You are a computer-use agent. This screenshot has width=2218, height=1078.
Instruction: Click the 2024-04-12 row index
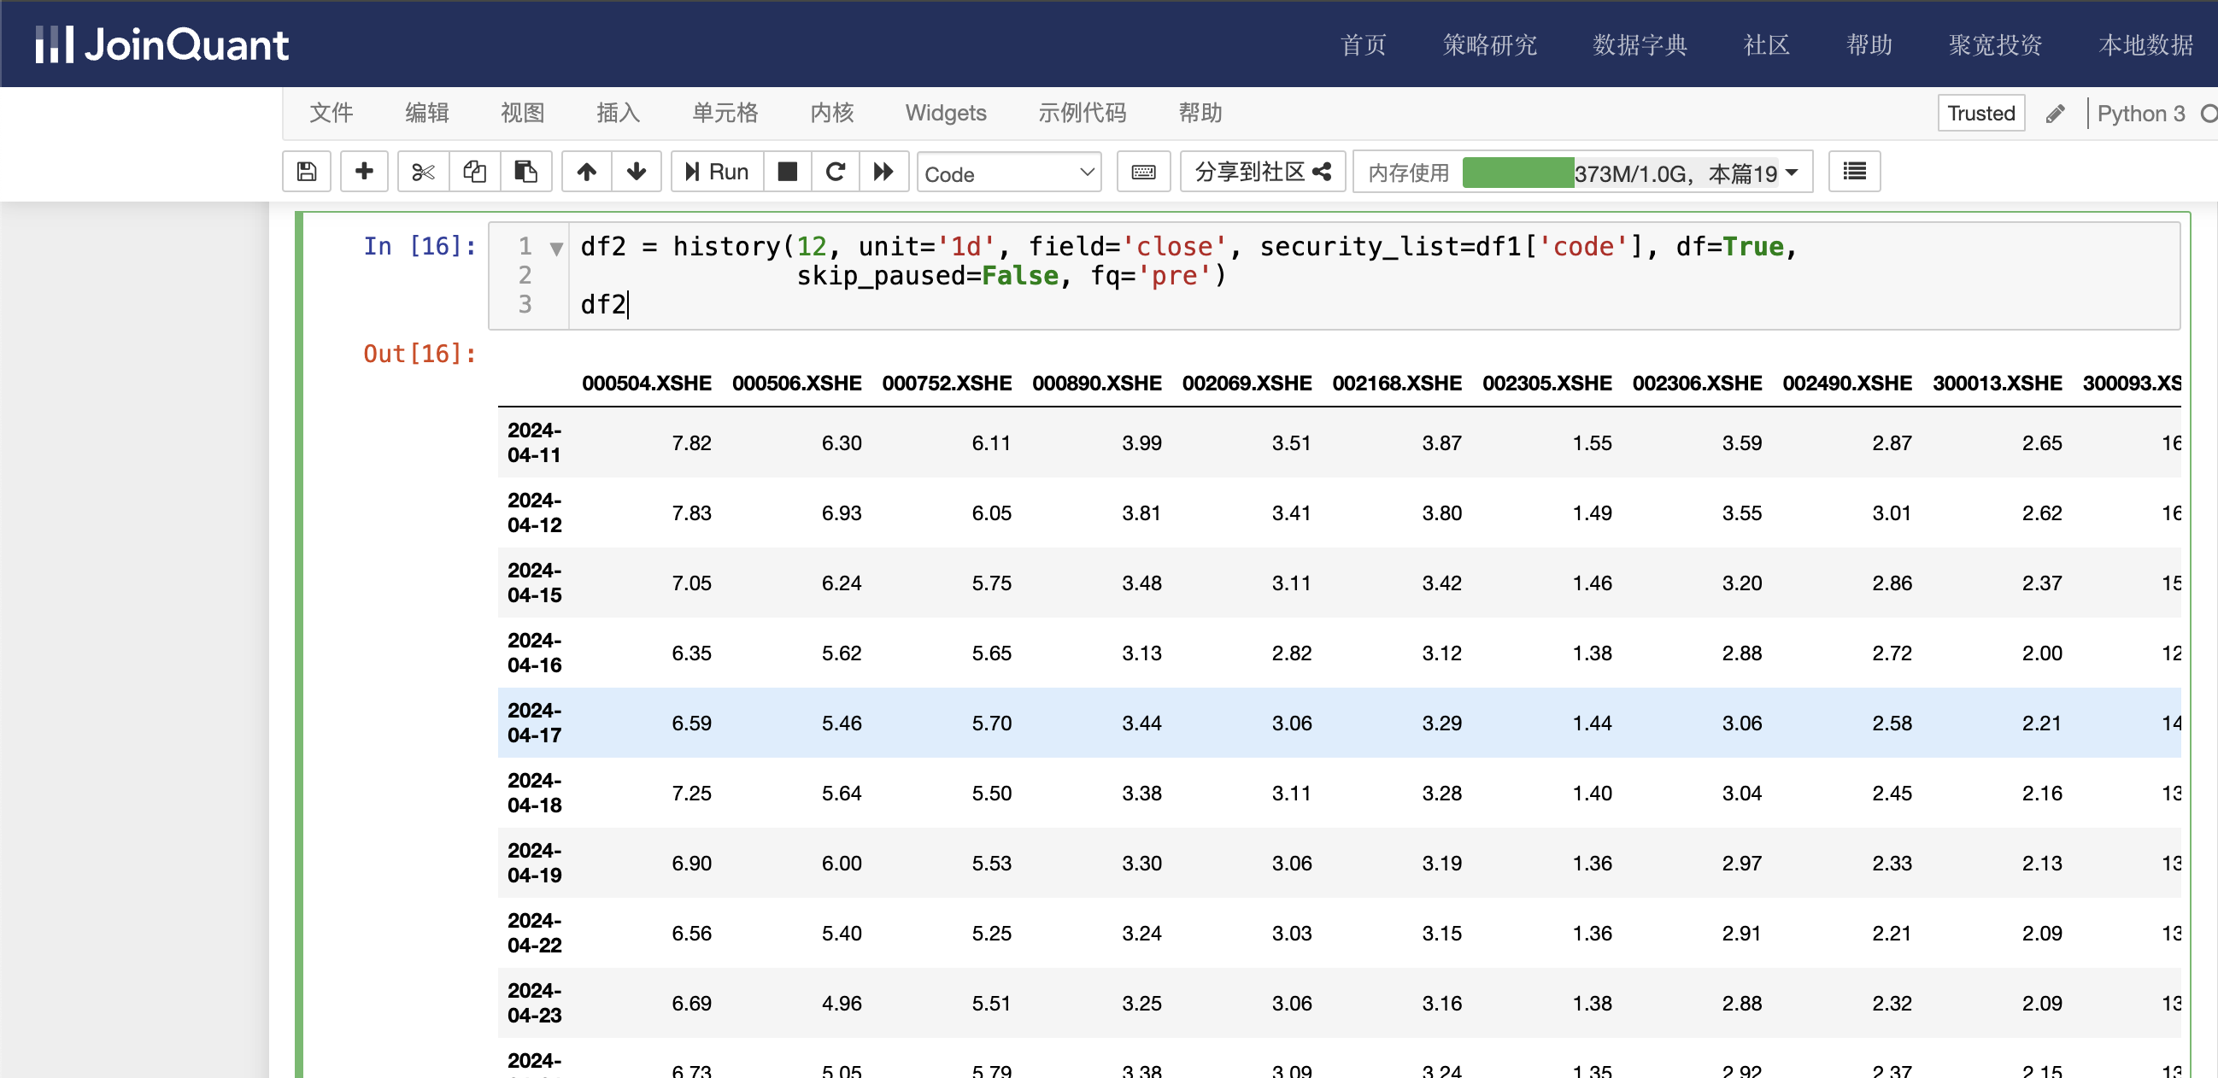(534, 513)
